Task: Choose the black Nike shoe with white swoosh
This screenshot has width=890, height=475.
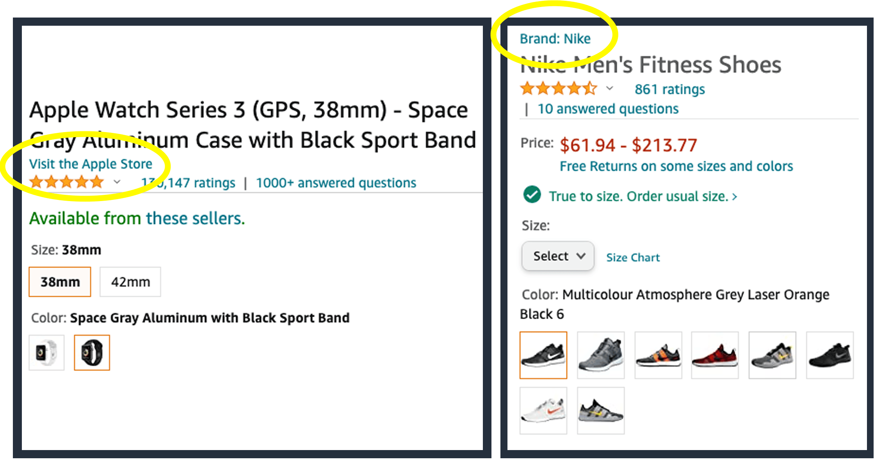Action: [543, 355]
